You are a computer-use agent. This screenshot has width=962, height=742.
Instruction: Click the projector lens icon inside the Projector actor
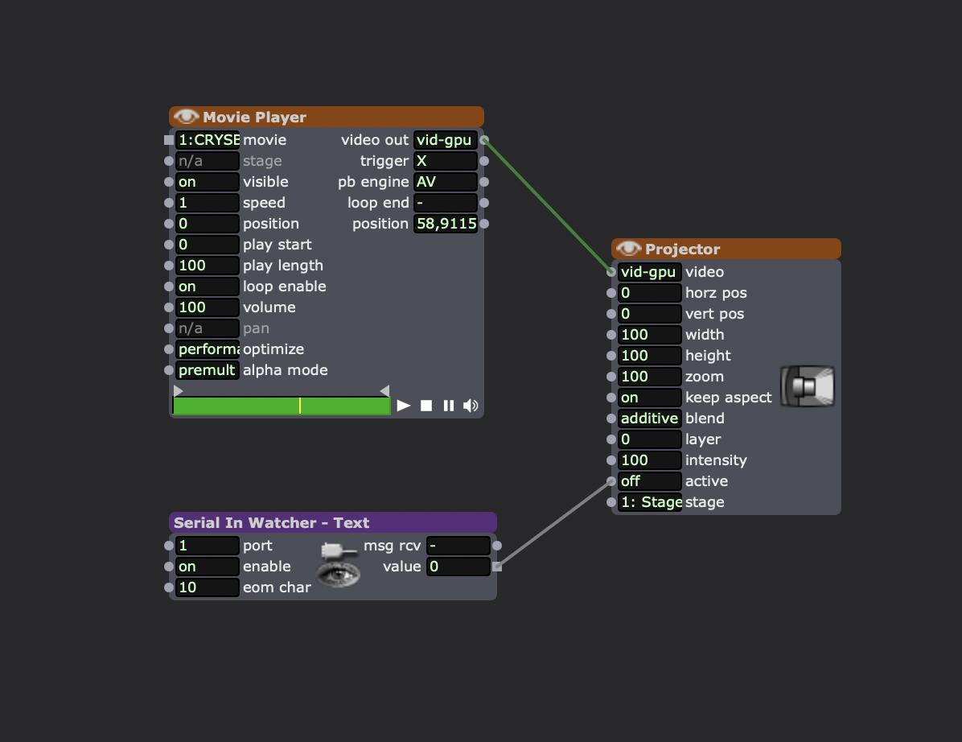pyautogui.click(x=807, y=386)
